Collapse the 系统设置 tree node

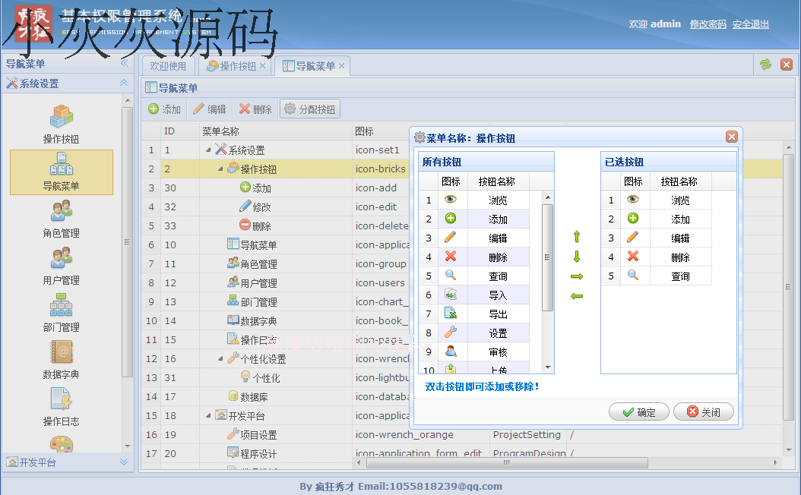(x=208, y=150)
